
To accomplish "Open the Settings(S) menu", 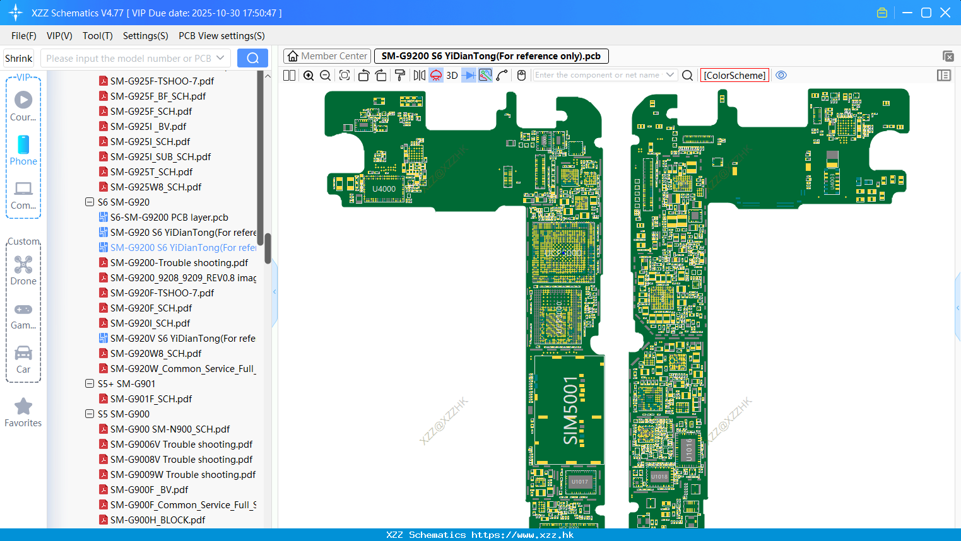I will click(x=146, y=36).
